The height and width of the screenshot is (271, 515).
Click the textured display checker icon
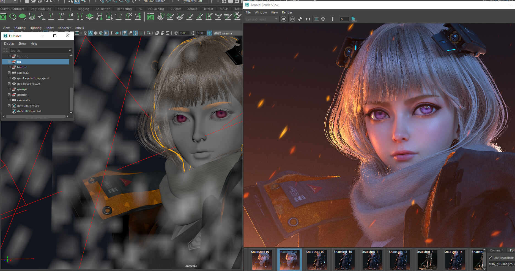[x=106, y=33]
